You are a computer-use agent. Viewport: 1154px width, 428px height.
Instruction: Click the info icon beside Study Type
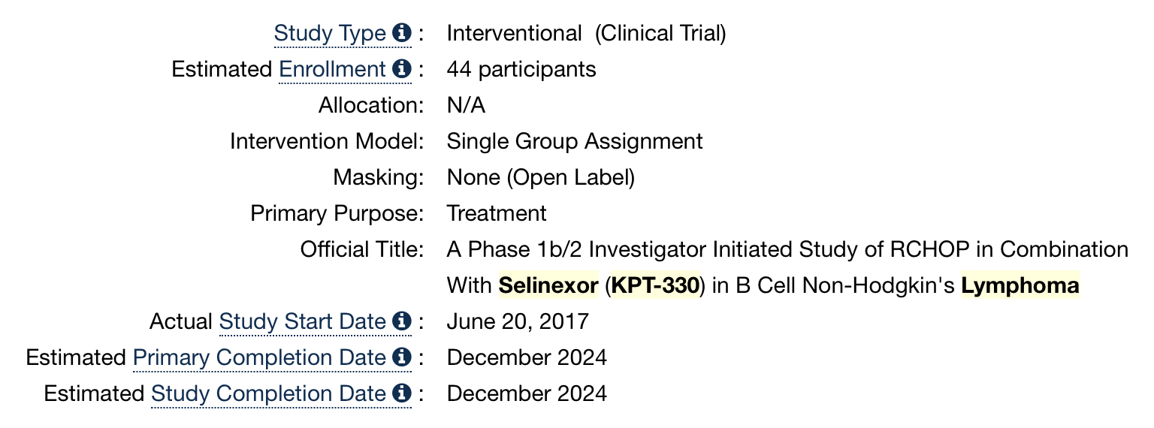click(403, 33)
